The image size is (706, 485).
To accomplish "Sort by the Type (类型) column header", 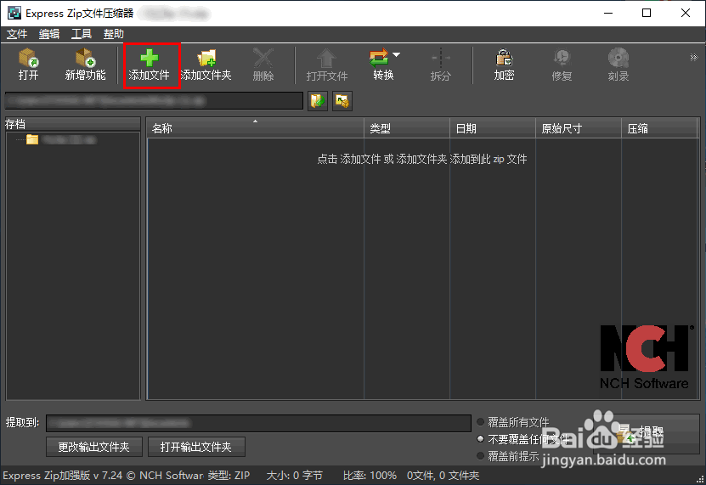I will click(407, 128).
